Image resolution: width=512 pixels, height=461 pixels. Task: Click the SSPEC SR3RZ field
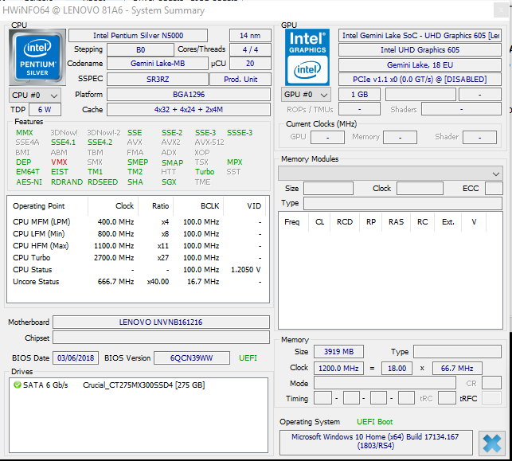158,80
